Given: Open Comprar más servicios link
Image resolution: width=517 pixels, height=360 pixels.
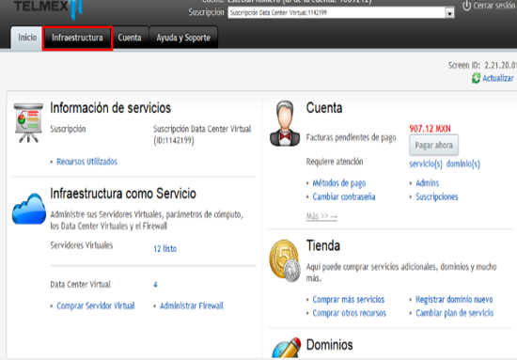Looking at the screenshot, I should 349,299.
